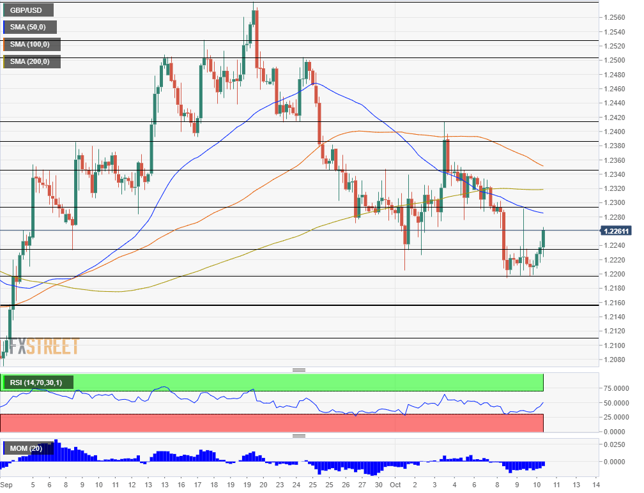This screenshot has height=493, width=644.
Task: Click the momentum 0.0000 scale label
Action: pyautogui.click(x=614, y=462)
